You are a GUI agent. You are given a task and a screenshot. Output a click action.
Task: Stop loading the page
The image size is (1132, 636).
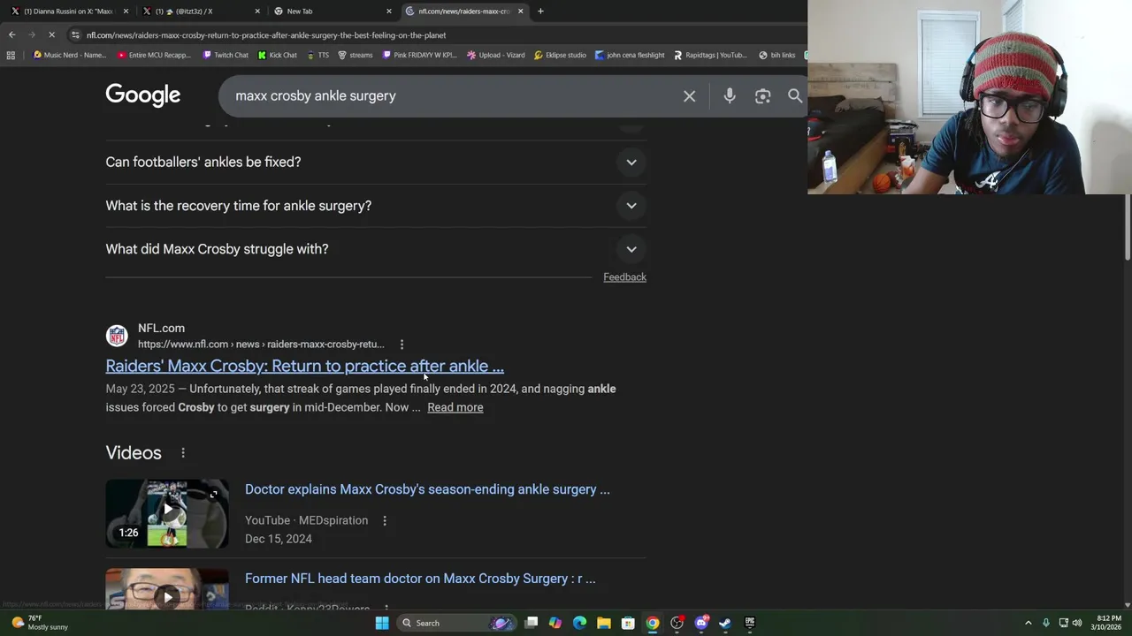pos(51,34)
